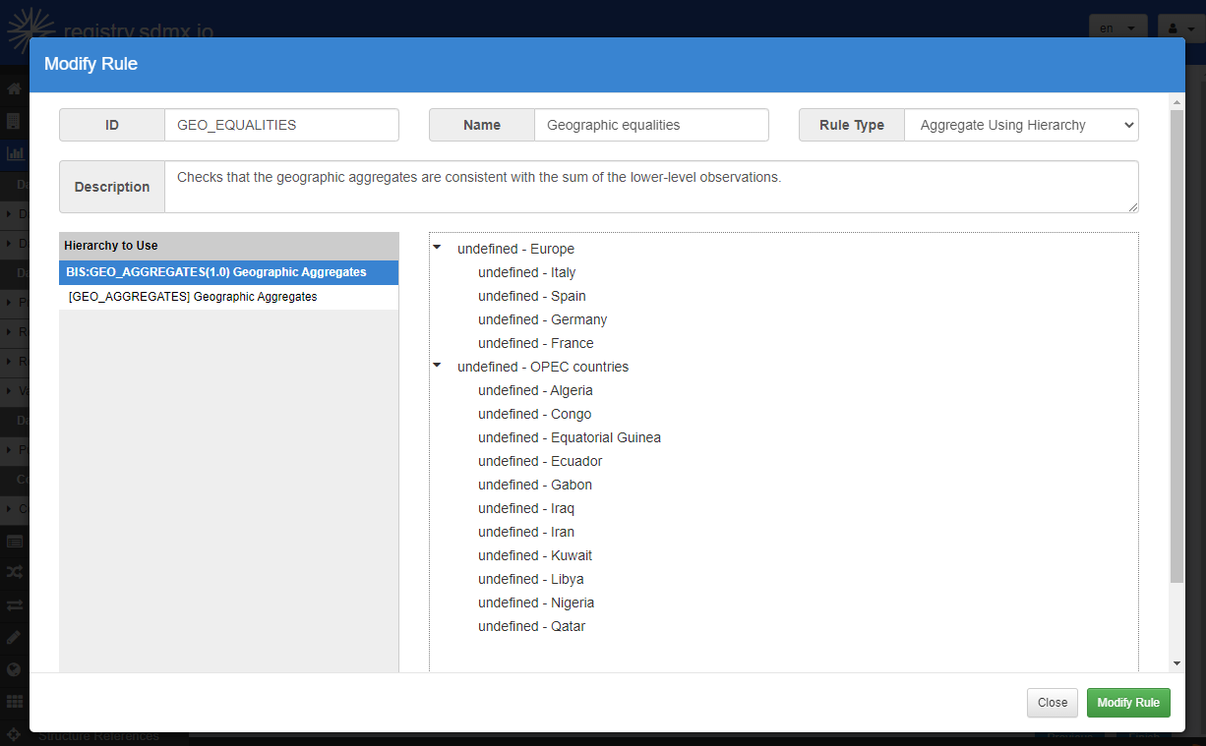Click into the ID field GEO_EQUALITIES
Screen dimensions: 1206x746
[280, 125]
